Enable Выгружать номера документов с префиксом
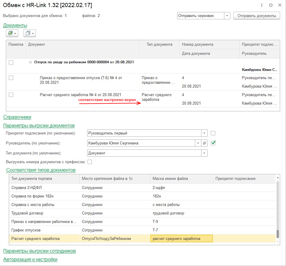The width and height of the screenshot is (286, 266). point(90,162)
